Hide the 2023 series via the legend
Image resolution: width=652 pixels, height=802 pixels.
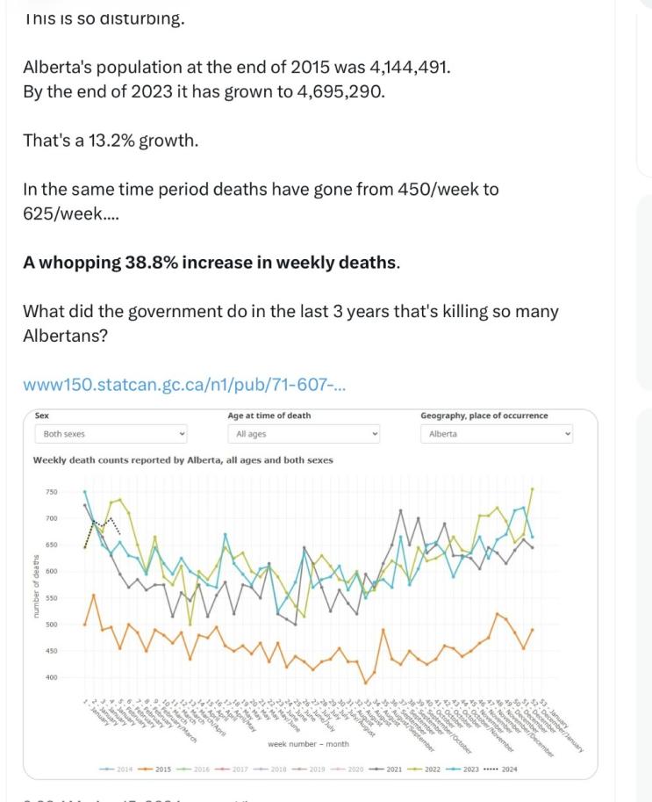point(463,769)
